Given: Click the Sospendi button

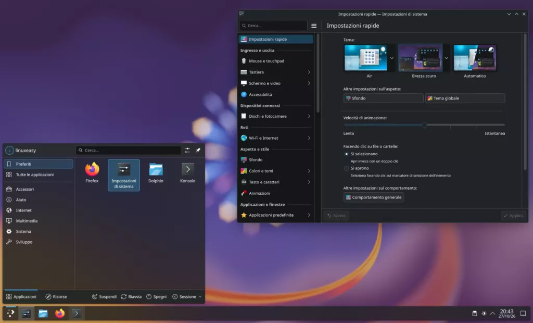Looking at the screenshot, I should pyautogui.click(x=104, y=296).
